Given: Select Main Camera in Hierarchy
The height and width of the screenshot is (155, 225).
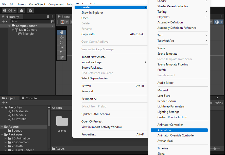Looking at the screenshot, I should [28, 30].
